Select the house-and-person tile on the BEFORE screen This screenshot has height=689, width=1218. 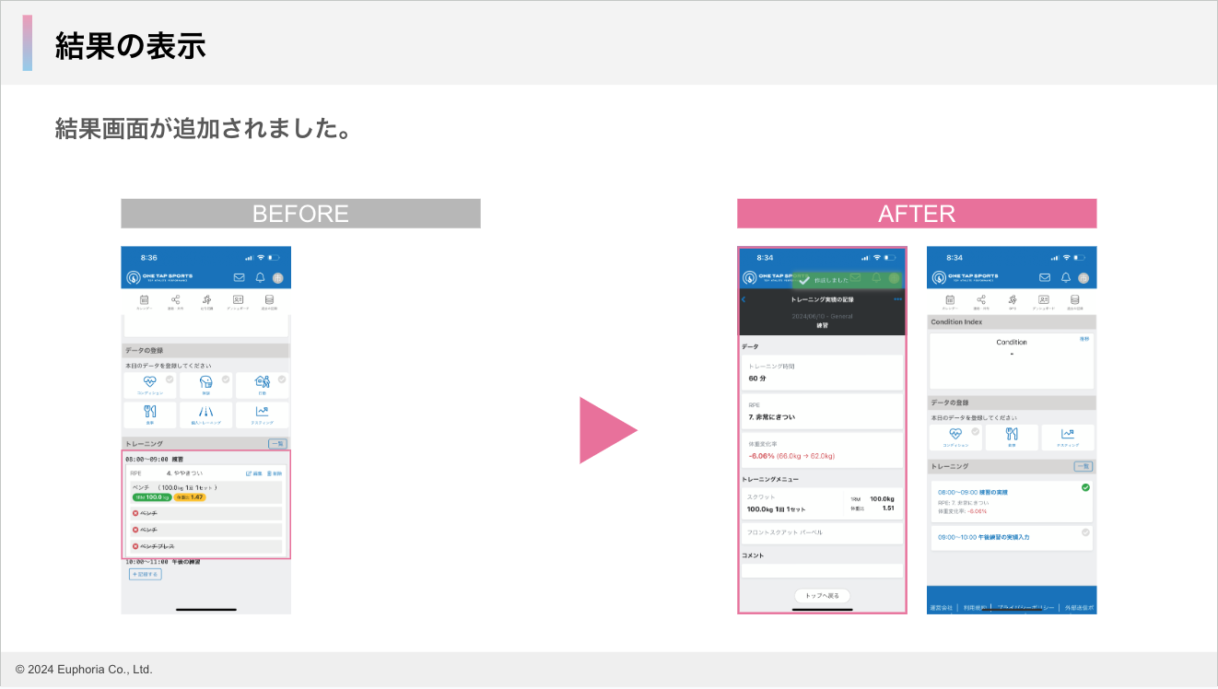pos(262,385)
